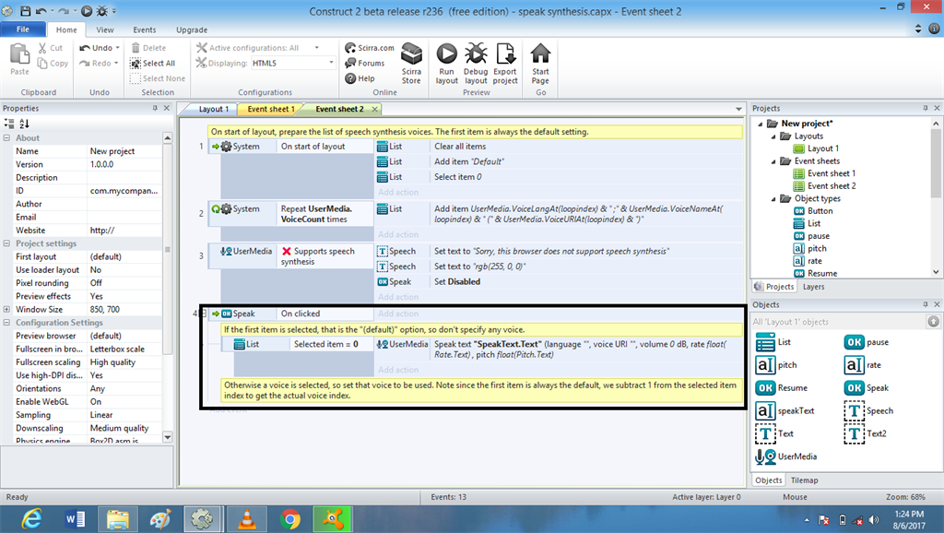Click the Delete trash icon

pyautogui.click(x=148, y=48)
